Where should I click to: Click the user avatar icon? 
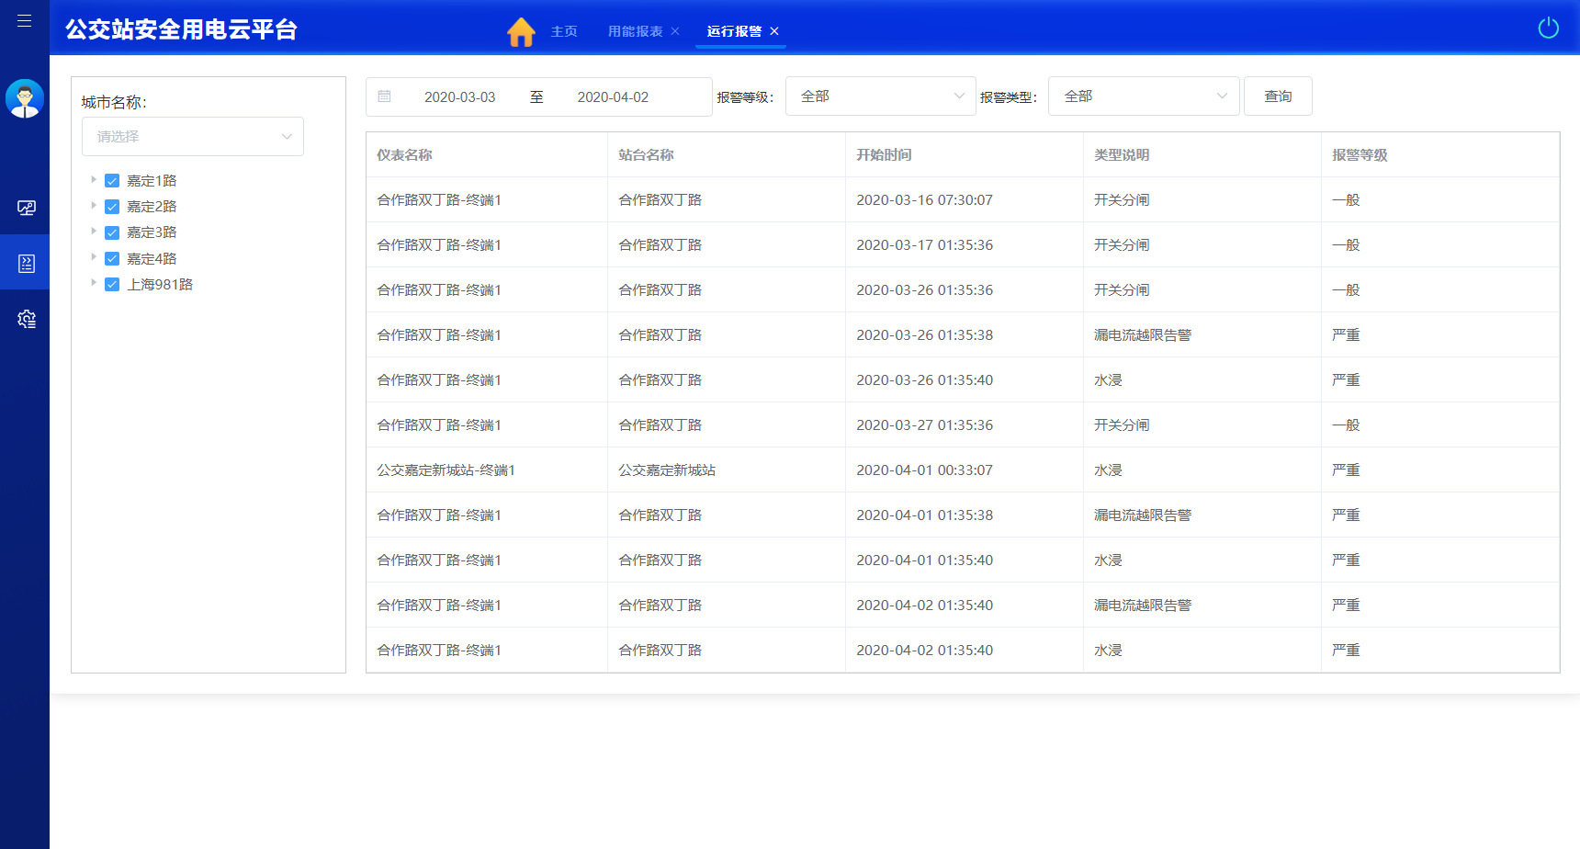25,98
